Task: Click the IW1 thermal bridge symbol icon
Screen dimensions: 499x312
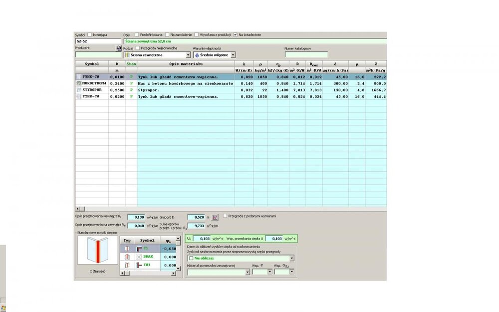Action: (139, 265)
